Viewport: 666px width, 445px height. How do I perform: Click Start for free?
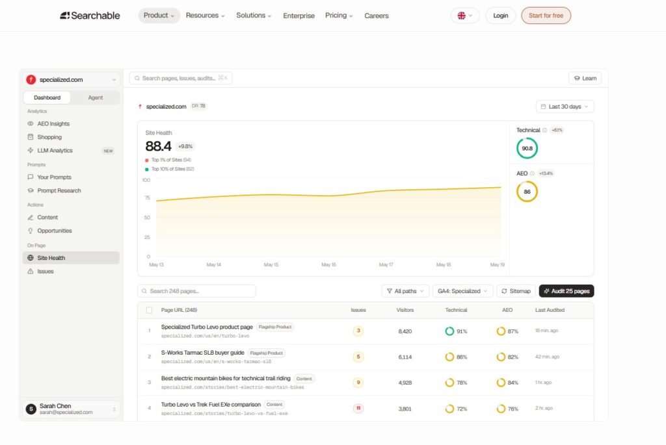click(x=546, y=16)
